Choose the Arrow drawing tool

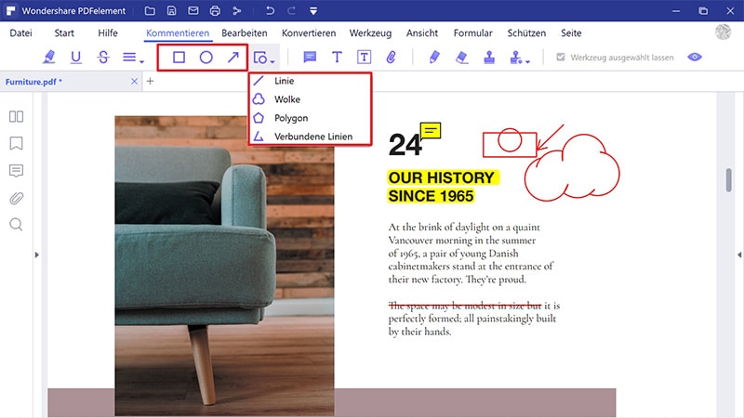[x=233, y=58]
